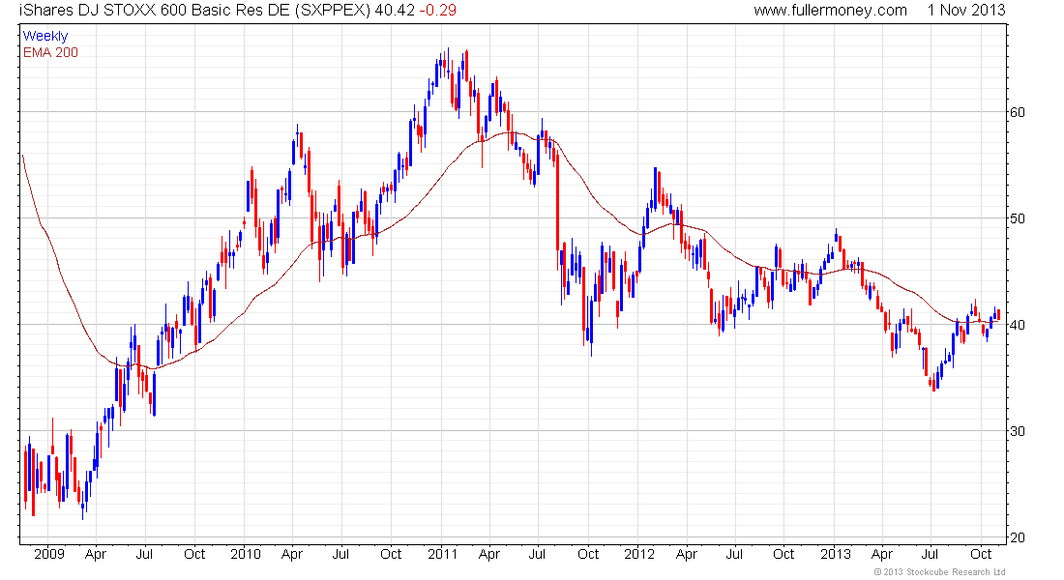Click the 2009 time axis label
The image size is (1064, 580).
(x=49, y=554)
